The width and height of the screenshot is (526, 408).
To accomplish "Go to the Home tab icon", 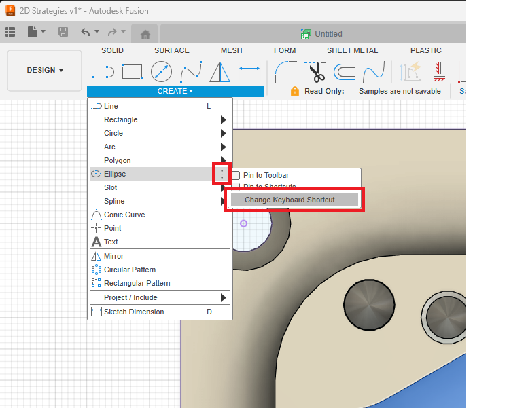I will (x=145, y=34).
